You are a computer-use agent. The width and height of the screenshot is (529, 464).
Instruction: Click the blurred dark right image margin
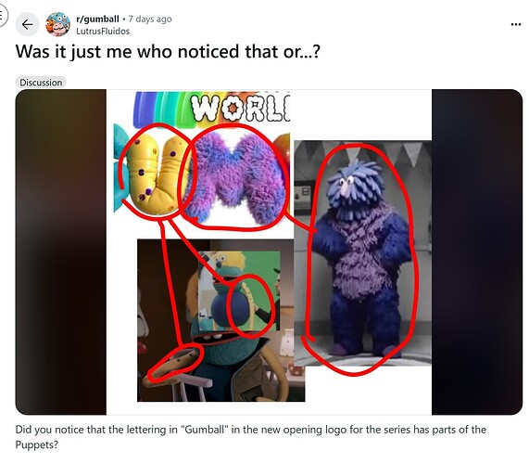click(477, 251)
